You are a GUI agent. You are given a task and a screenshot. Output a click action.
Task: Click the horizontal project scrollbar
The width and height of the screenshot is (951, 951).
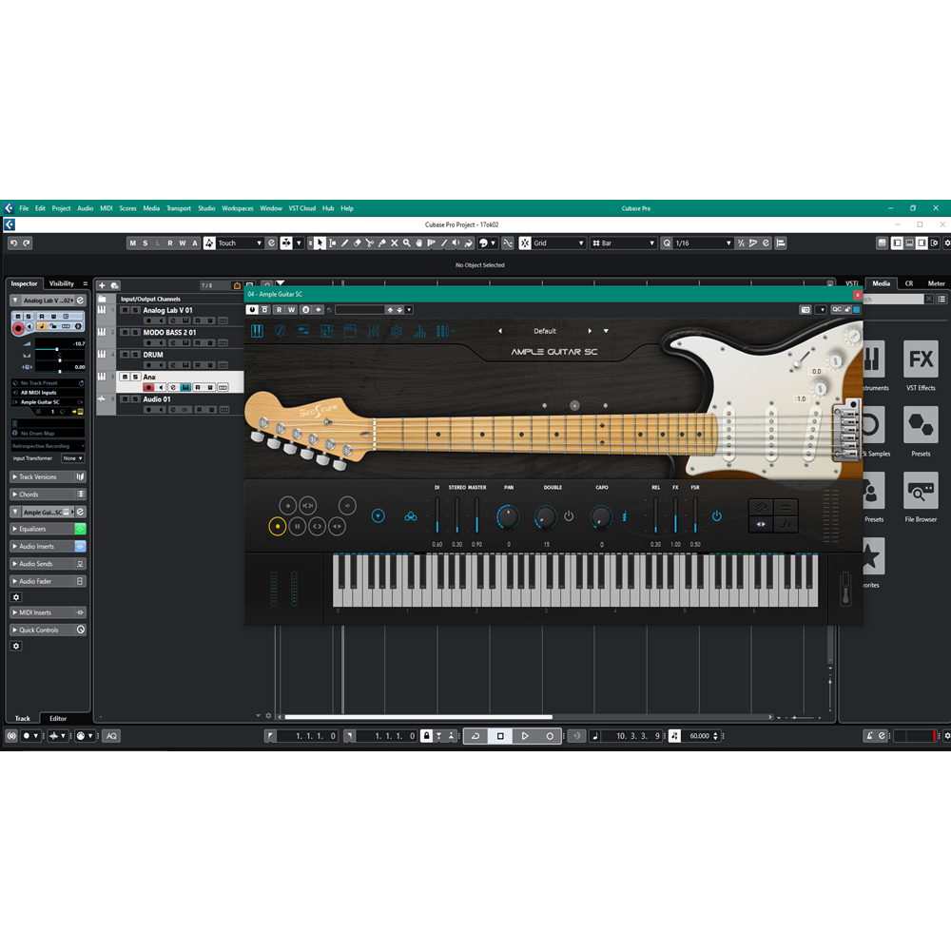pos(418,717)
